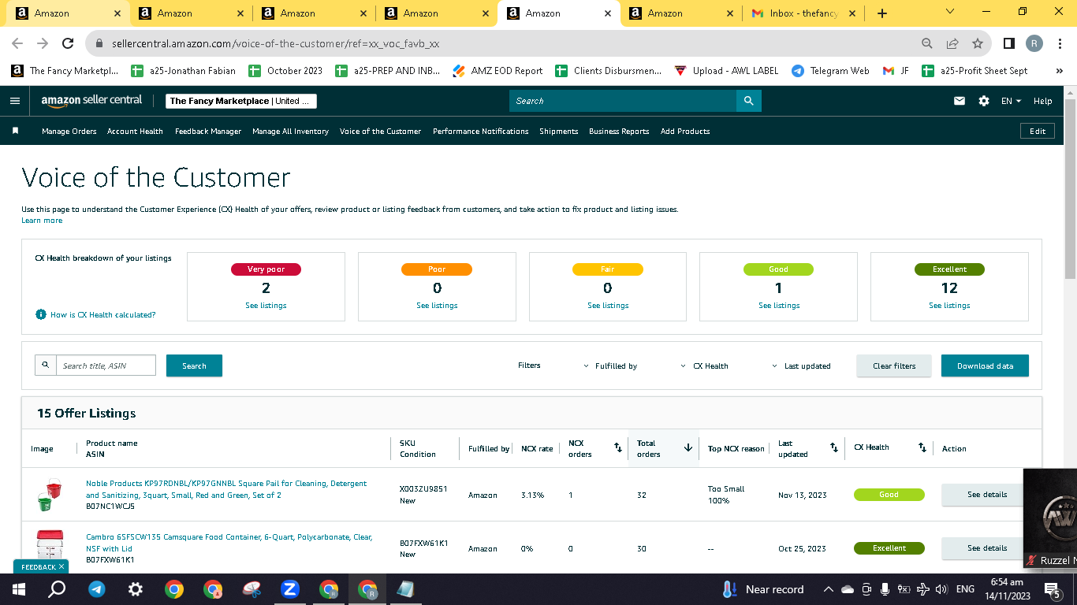Screen dimensions: 1077x605
Task: Open the Seller Central settings gear
Action: point(984,101)
